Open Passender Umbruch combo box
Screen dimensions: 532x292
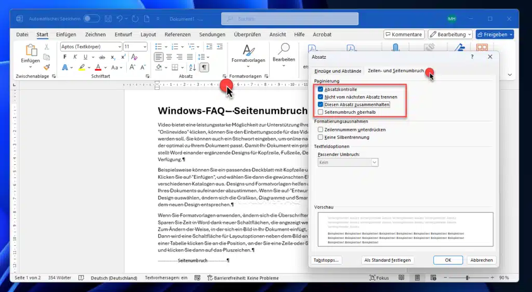[348, 163]
